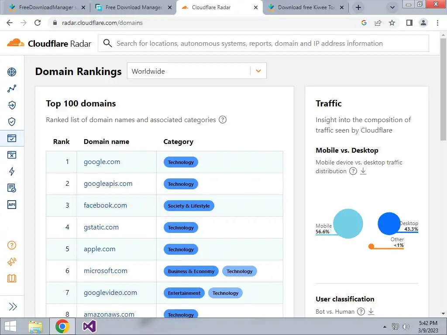Click the orange dropdown chevron beside Worldwide
Viewport: 447px width, 335px height.
click(x=258, y=71)
